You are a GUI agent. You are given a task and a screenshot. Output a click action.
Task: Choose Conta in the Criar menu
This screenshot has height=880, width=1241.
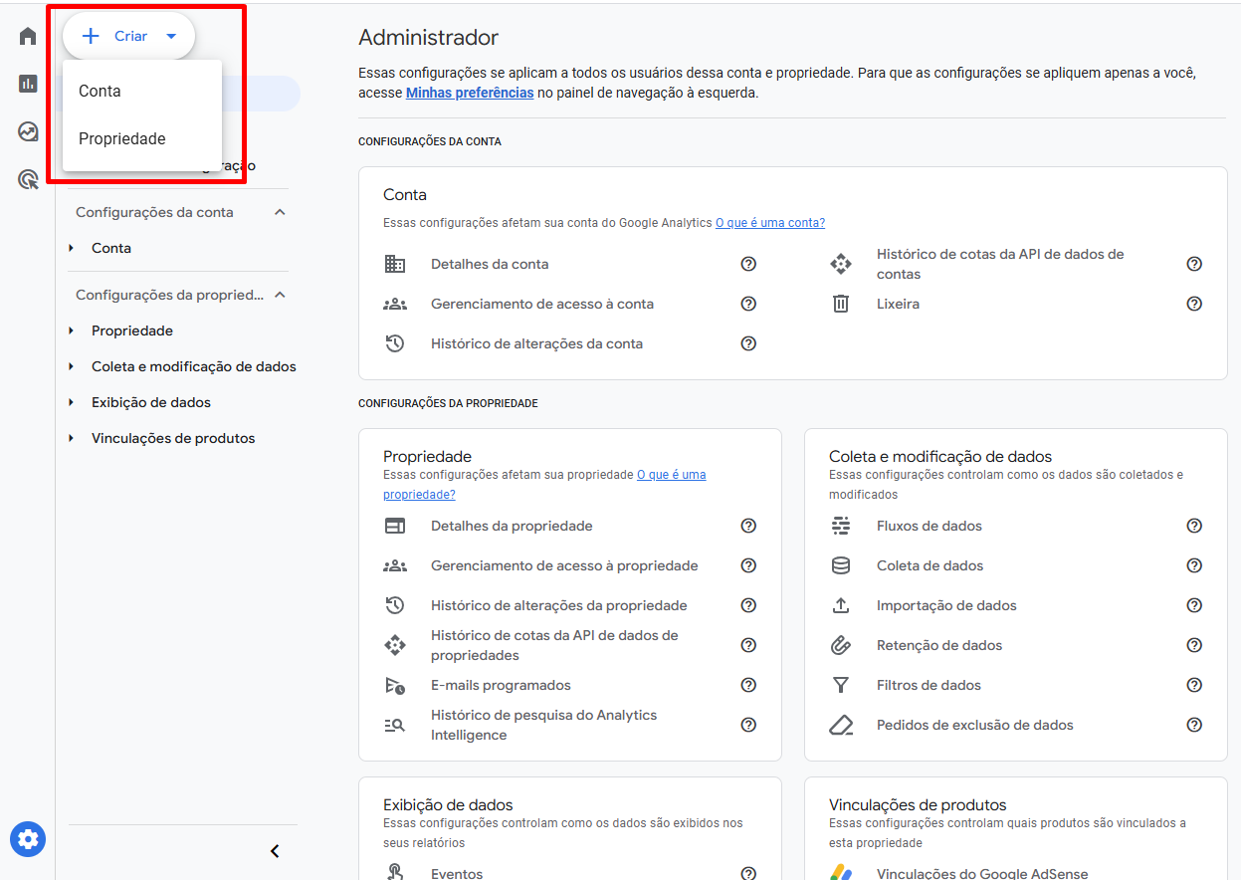click(x=142, y=91)
